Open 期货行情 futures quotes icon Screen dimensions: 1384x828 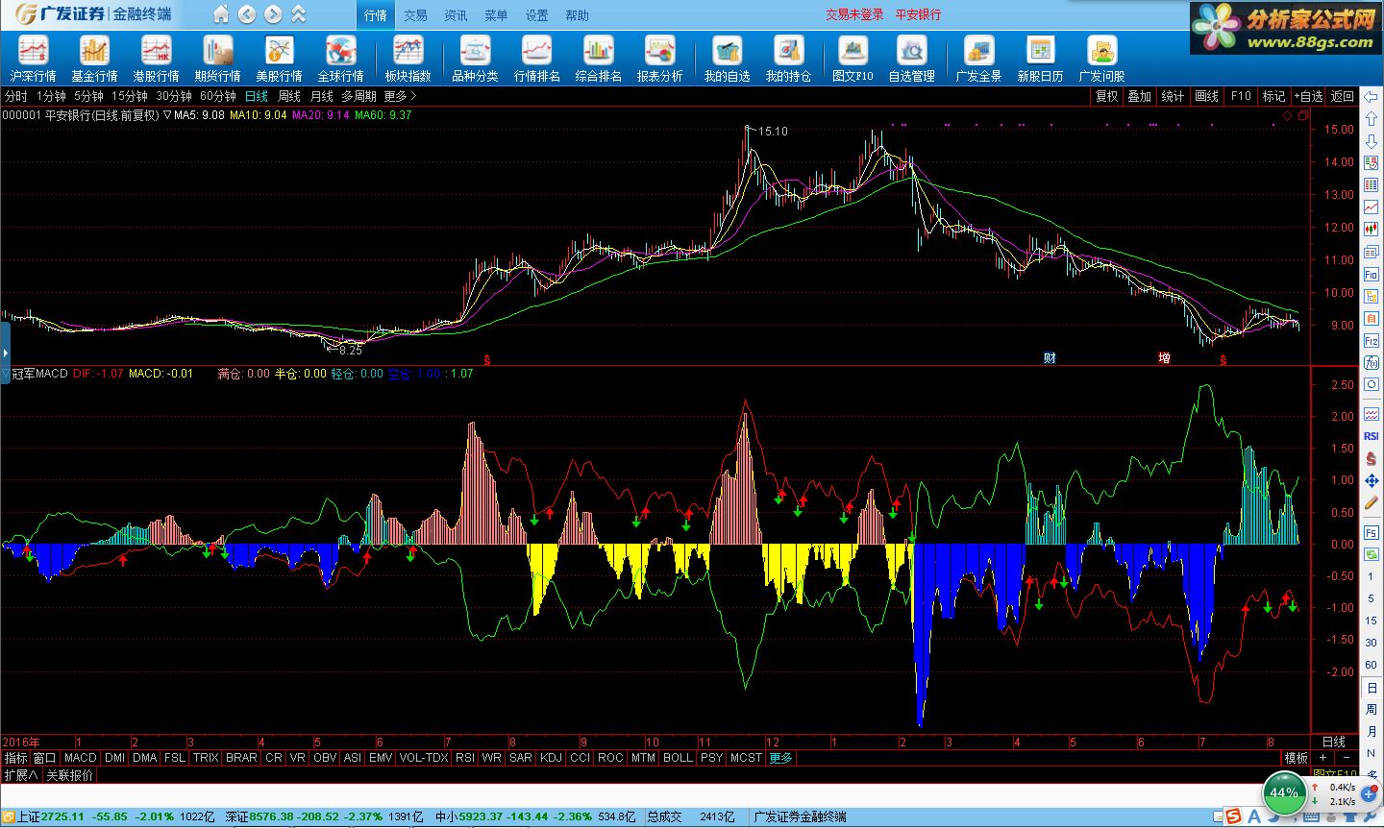click(217, 59)
